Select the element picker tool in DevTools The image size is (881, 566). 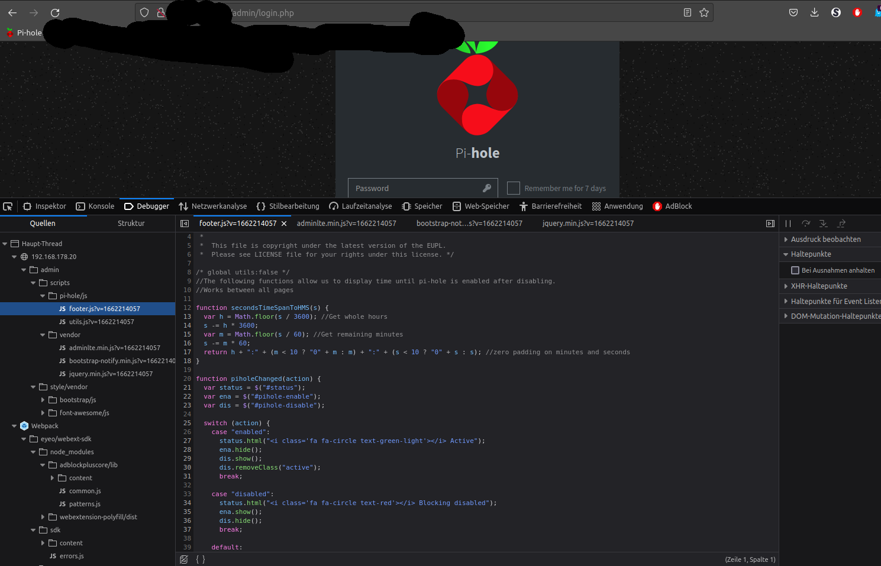click(x=8, y=206)
